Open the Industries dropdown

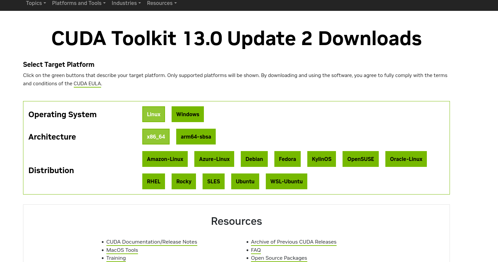(x=126, y=3)
